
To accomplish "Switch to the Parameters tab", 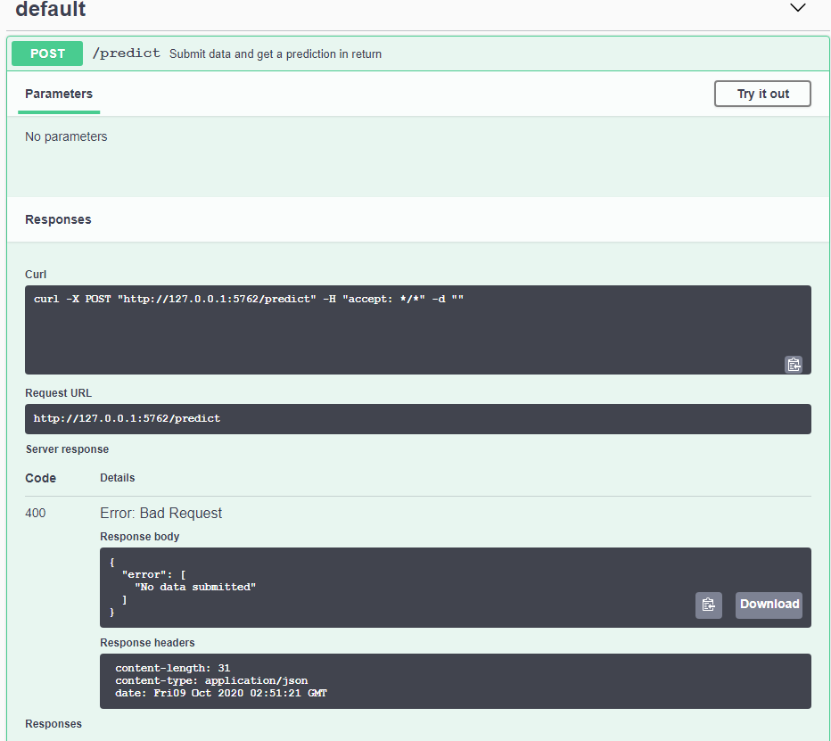I will (x=58, y=94).
